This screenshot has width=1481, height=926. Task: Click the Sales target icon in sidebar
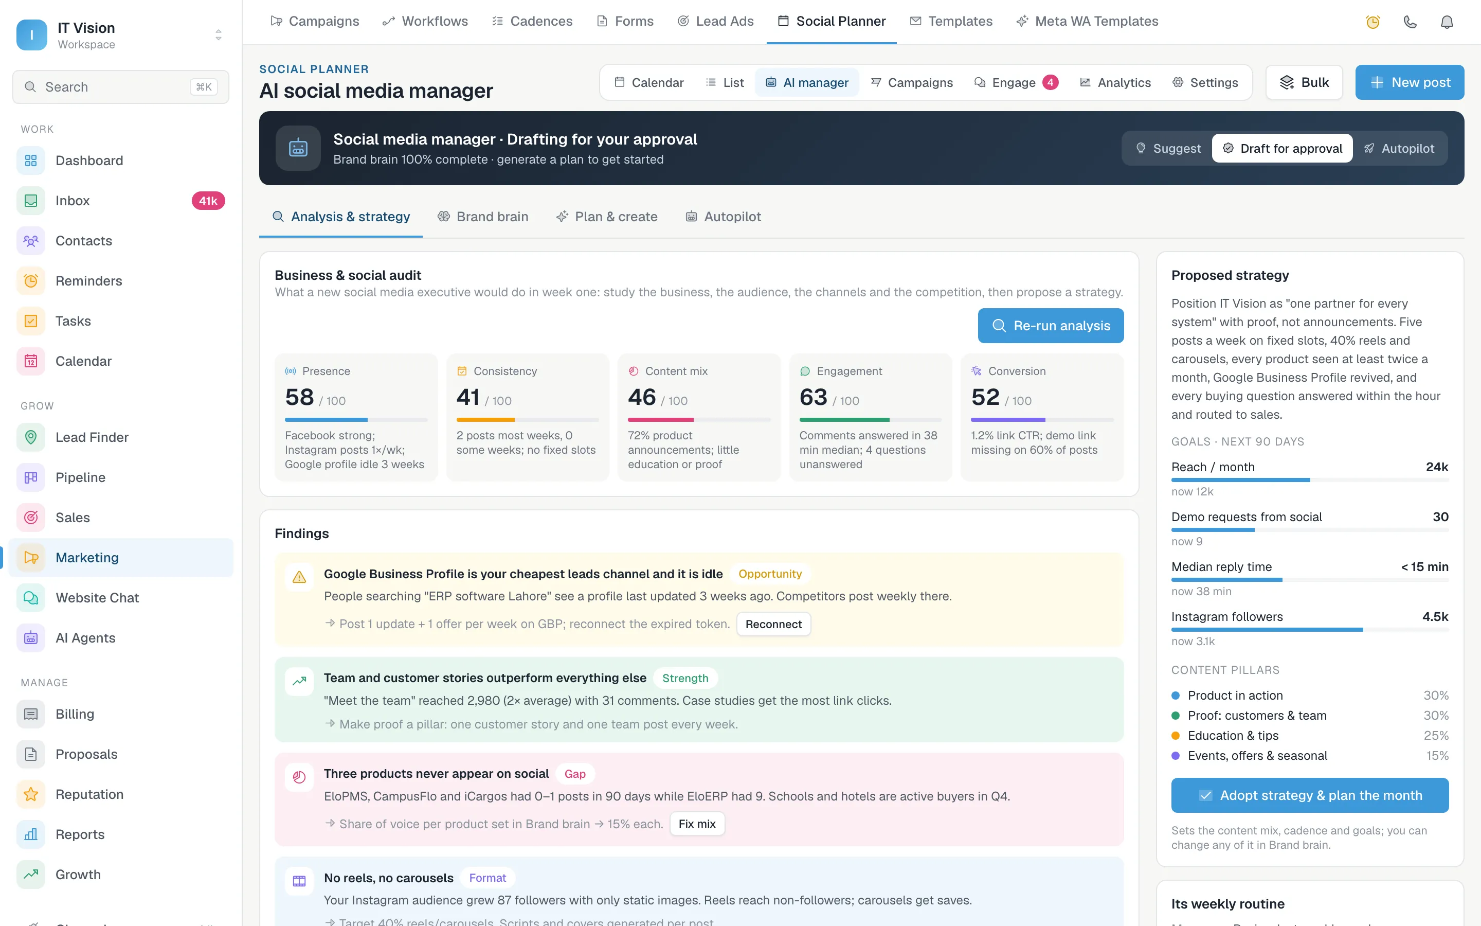click(31, 518)
